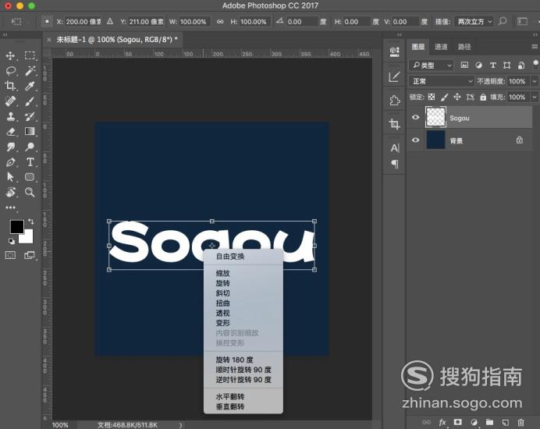Create a new layer group
The height and width of the screenshot is (429, 540).
point(489,422)
